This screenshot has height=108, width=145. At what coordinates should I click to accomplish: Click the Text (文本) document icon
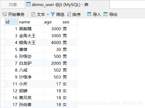point(33,14)
